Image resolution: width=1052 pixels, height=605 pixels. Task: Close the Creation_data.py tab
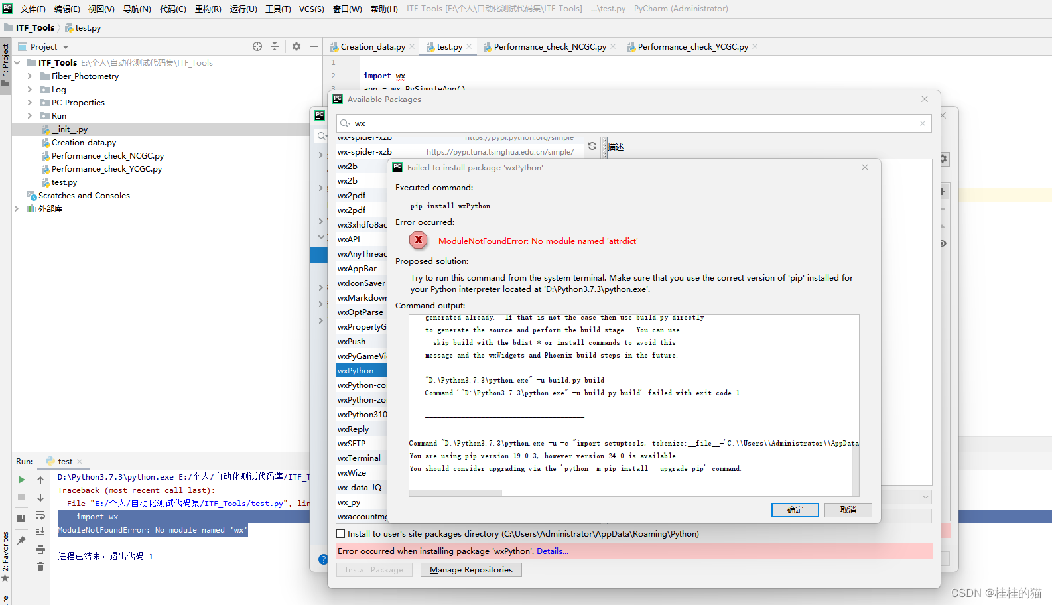click(412, 46)
